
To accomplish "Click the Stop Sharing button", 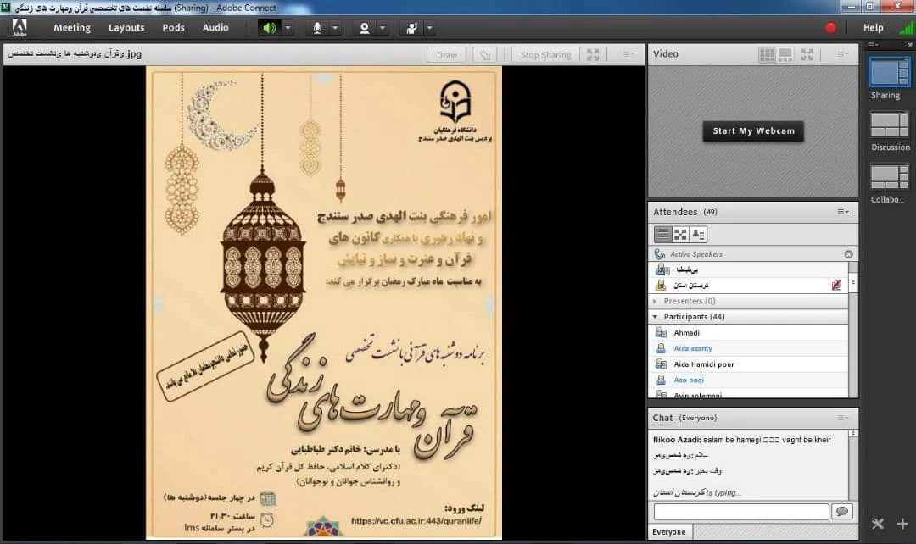I will [545, 55].
